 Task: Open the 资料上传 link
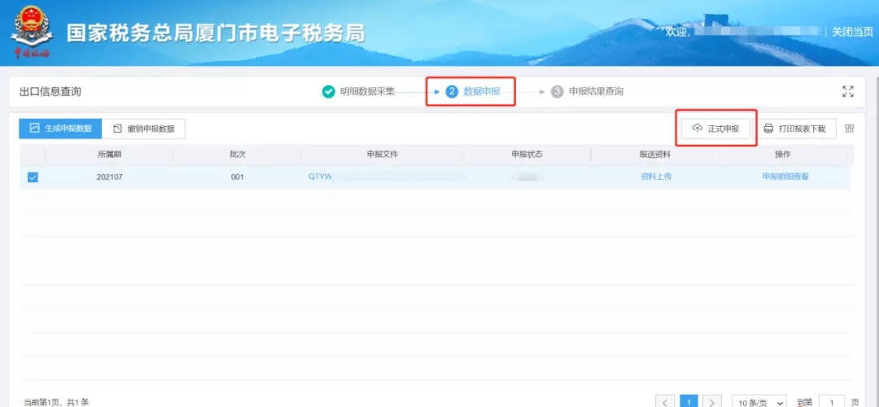click(656, 177)
